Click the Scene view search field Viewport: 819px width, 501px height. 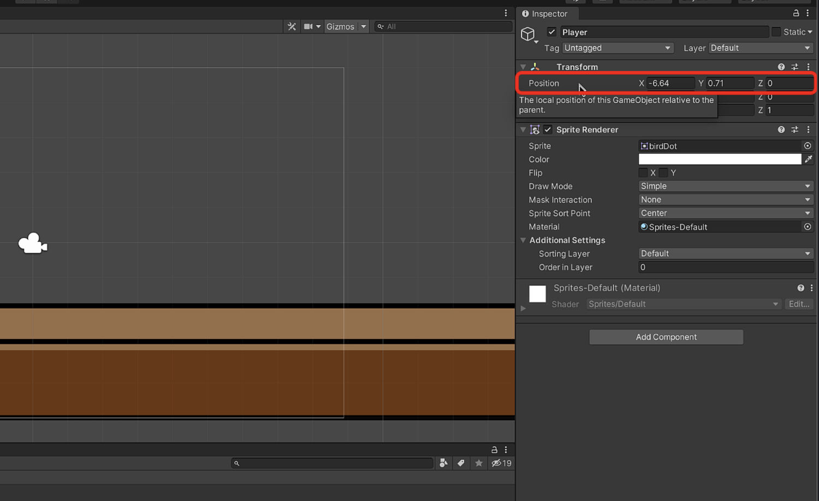pyautogui.click(x=443, y=26)
